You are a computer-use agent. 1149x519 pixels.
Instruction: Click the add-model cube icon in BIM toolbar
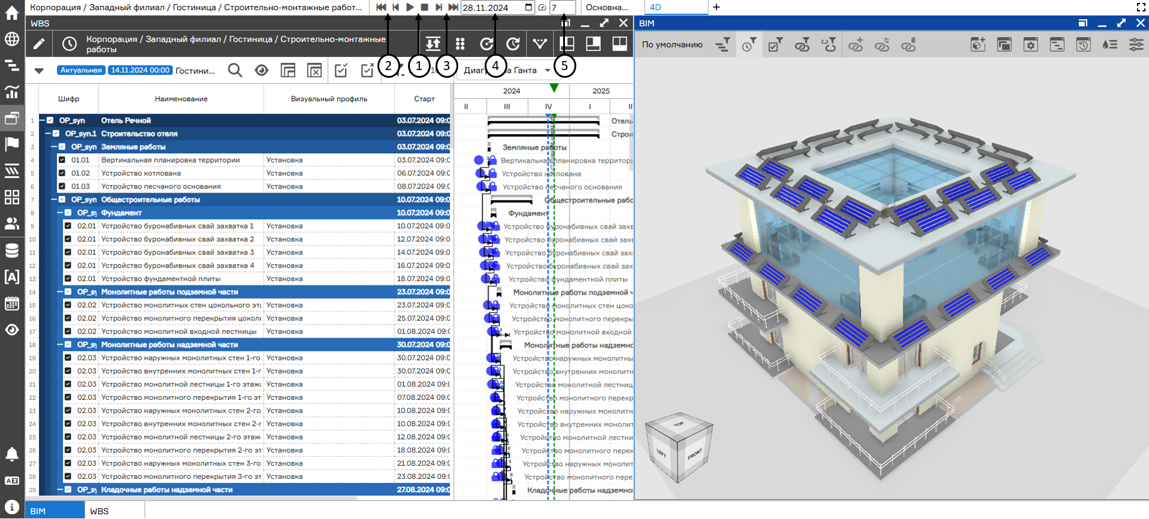tap(978, 45)
